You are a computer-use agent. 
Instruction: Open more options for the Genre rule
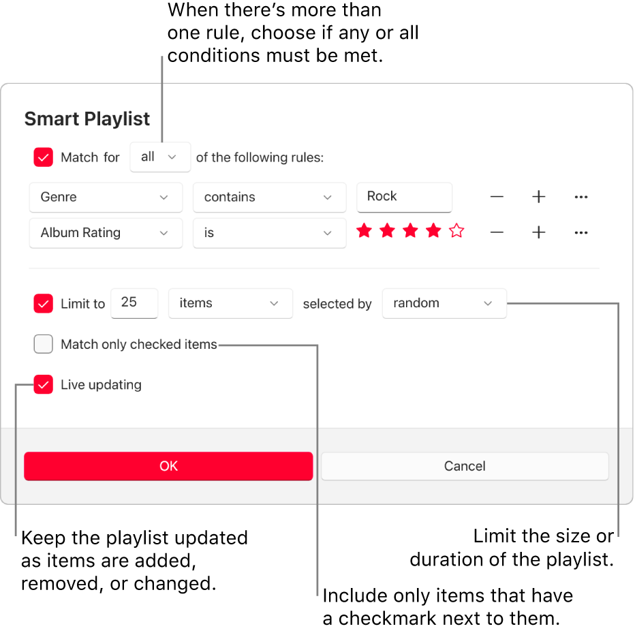pyautogui.click(x=580, y=197)
